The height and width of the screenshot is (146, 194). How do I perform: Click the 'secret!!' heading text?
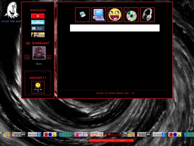click(38, 78)
